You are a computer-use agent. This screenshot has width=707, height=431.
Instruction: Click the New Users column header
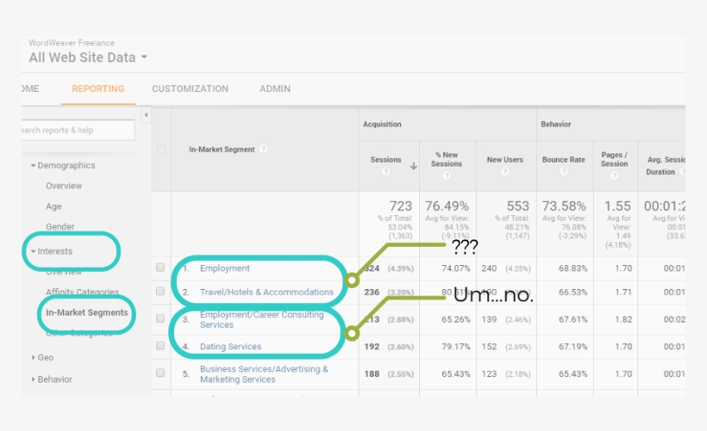click(x=504, y=160)
